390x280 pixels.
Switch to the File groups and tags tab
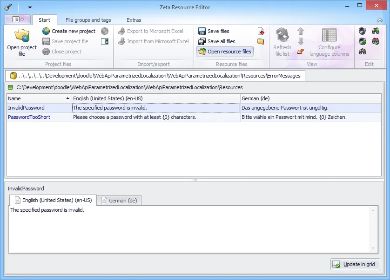(x=88, y=20)
